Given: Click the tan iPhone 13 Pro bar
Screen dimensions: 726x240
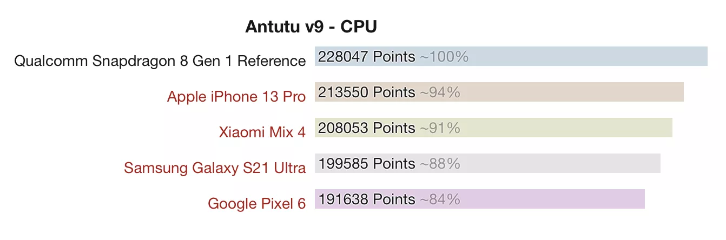Looking at the screenshot, I should click(x=499, y=92).
